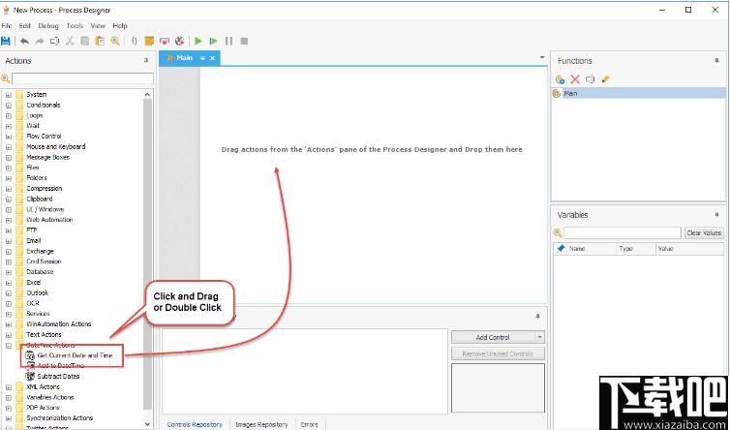Viewport: 730px width, 430px height.
Task: Expand the Web Automation folder
Action: click(9, 220)
